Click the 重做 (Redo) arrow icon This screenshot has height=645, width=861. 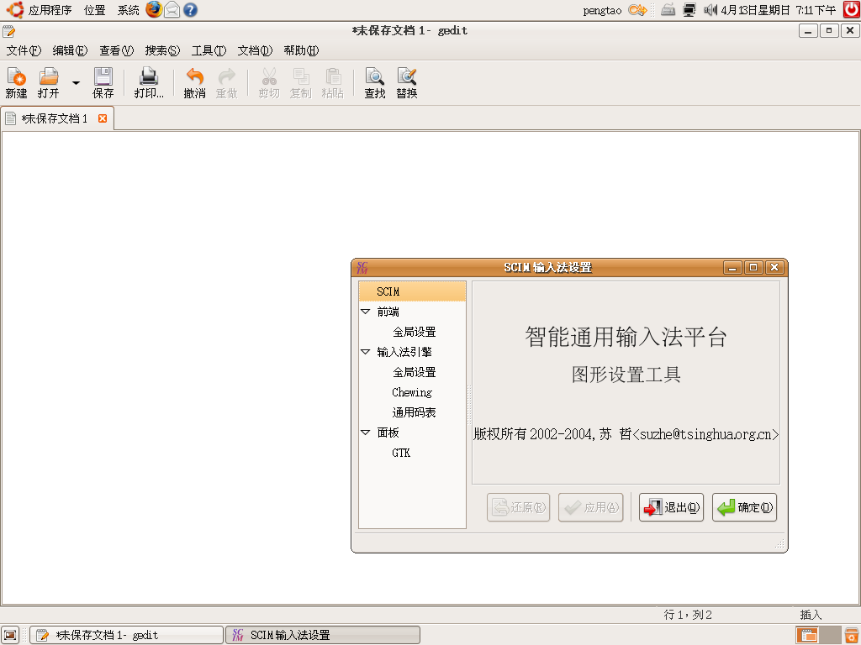(x=226, y=83)
